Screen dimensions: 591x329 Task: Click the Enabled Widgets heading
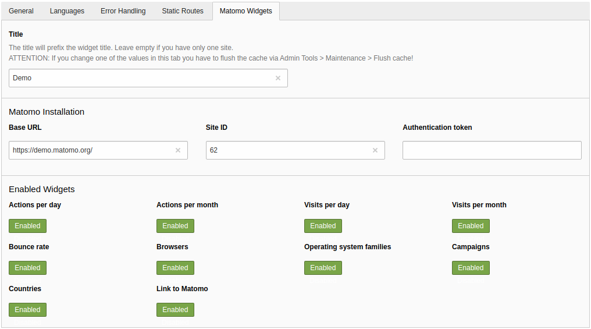41,189
